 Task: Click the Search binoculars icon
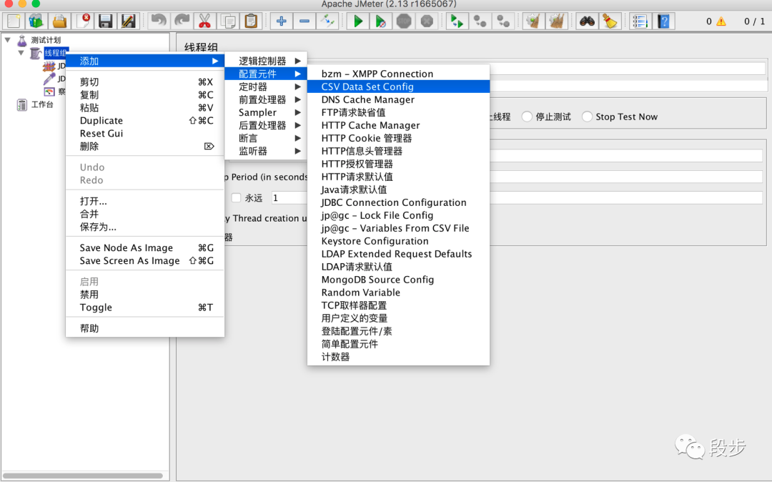pos(587,21)
